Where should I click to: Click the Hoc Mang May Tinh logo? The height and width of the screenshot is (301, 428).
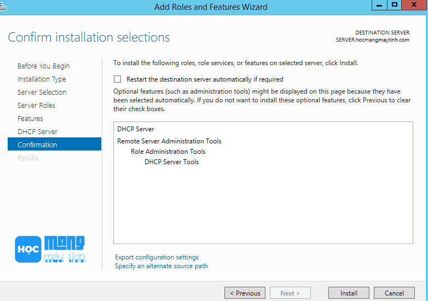tap(50, 249)
